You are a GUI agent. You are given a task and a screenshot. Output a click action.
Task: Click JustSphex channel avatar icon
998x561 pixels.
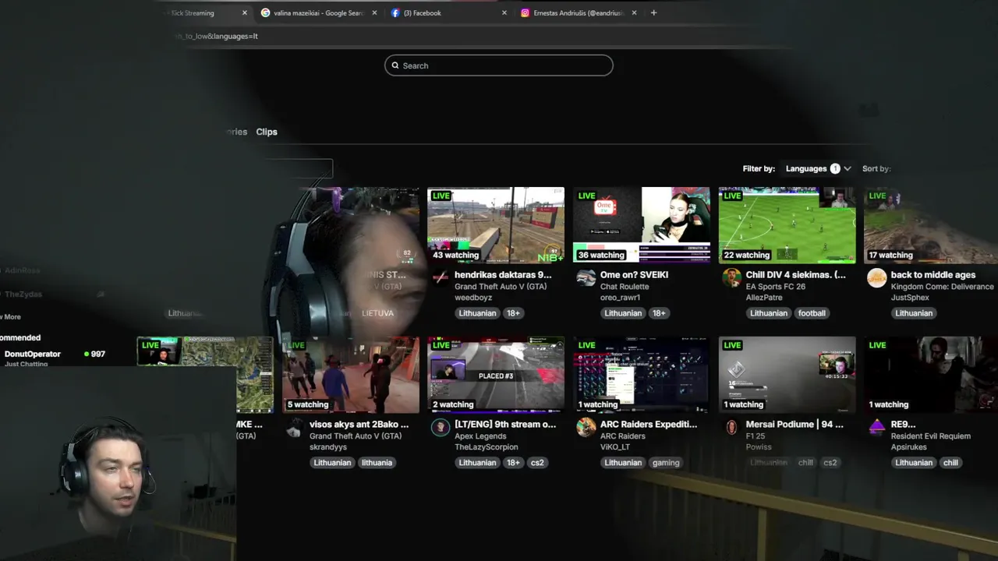pos(877,277)
